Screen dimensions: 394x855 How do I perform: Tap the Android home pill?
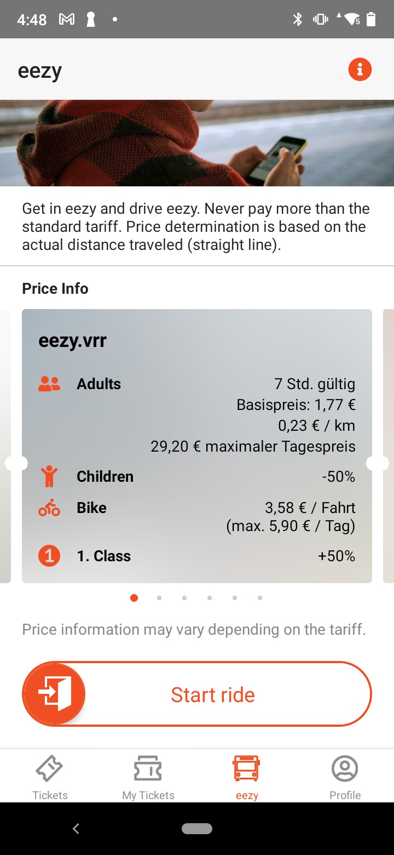[x=197, y=829]
